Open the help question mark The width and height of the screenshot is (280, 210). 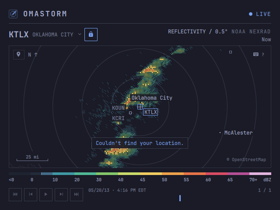click(x=263, y=54)
